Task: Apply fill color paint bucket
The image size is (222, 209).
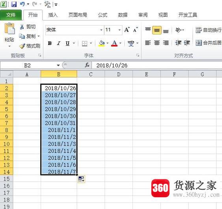Action: click(x=102, y=43)
